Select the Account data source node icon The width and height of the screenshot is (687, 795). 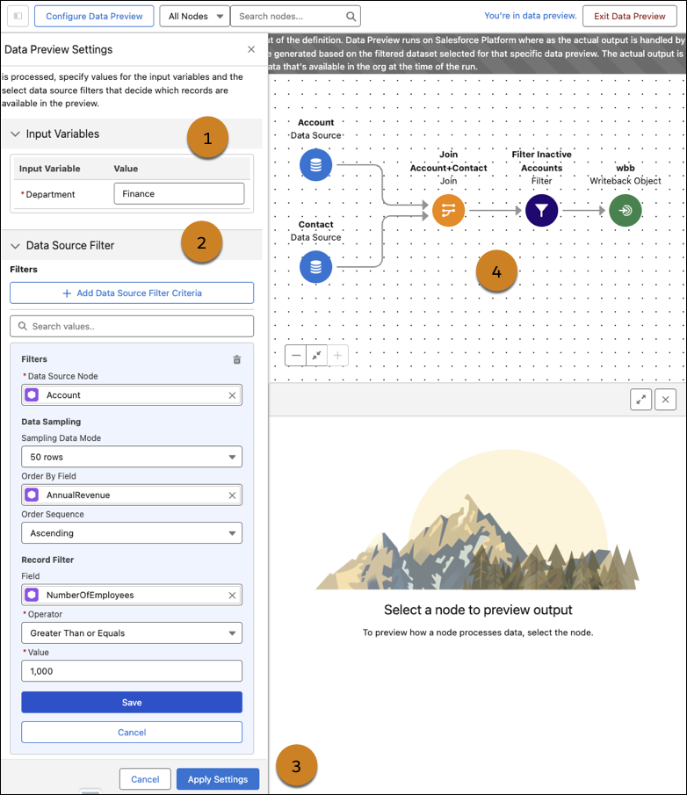[x=316, y=165]
